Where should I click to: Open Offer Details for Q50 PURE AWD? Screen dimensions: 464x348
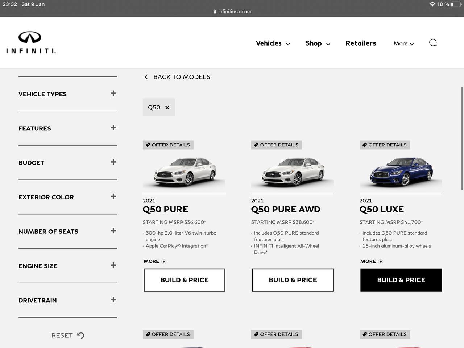(x=277, y=145)
